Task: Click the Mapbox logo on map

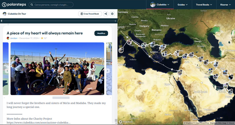Action: [126, 122]
